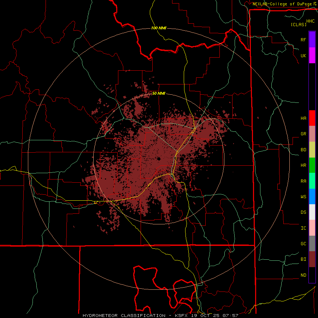Click the GR legend label
Image resolution: width=318 pixels, height=318 pixels.
(303, 134)
